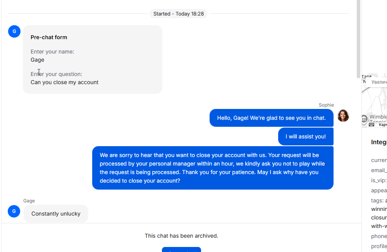Click the "Can you close my account" question text

click(x=64, y=82)
